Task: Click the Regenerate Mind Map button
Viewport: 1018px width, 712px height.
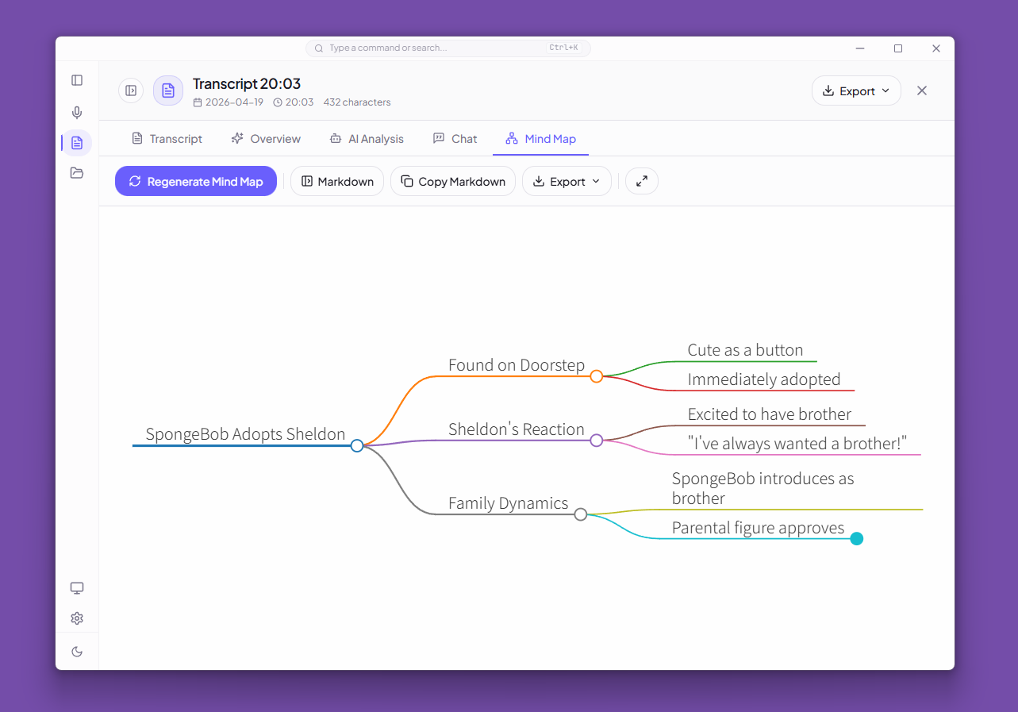Action: 195,181
